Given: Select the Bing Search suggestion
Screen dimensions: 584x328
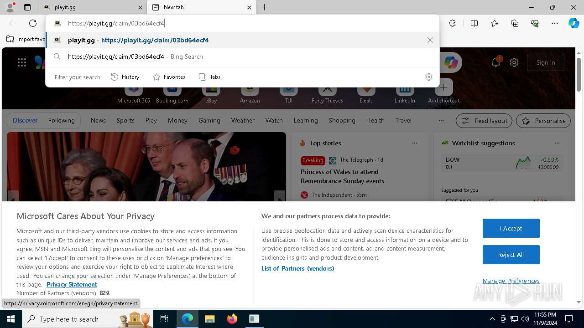Looking at the screenshot, I should click(242, 56).
